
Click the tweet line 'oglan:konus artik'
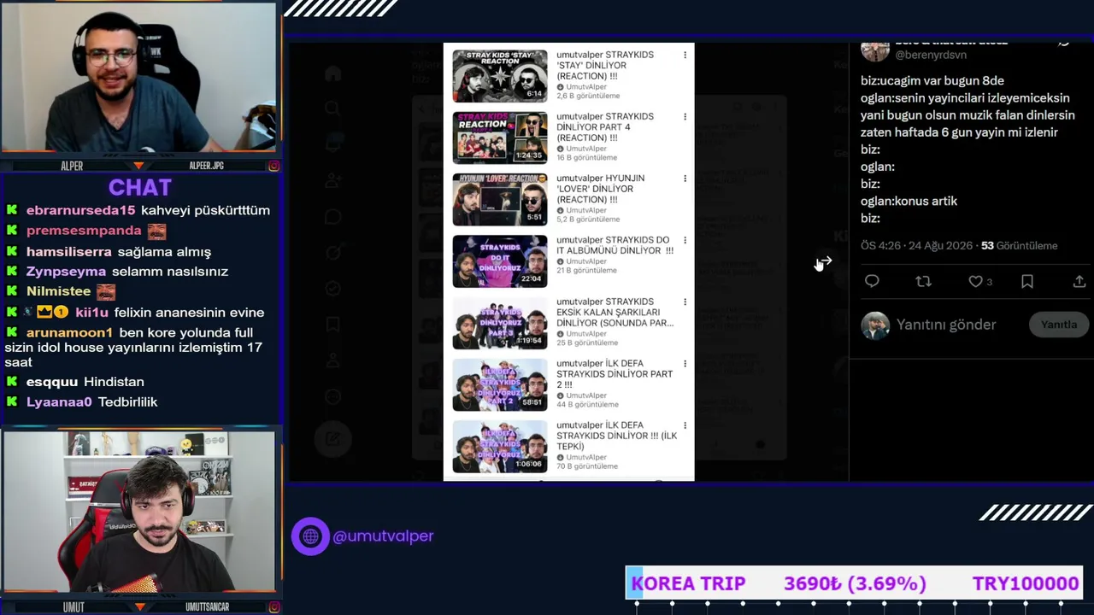909,202
